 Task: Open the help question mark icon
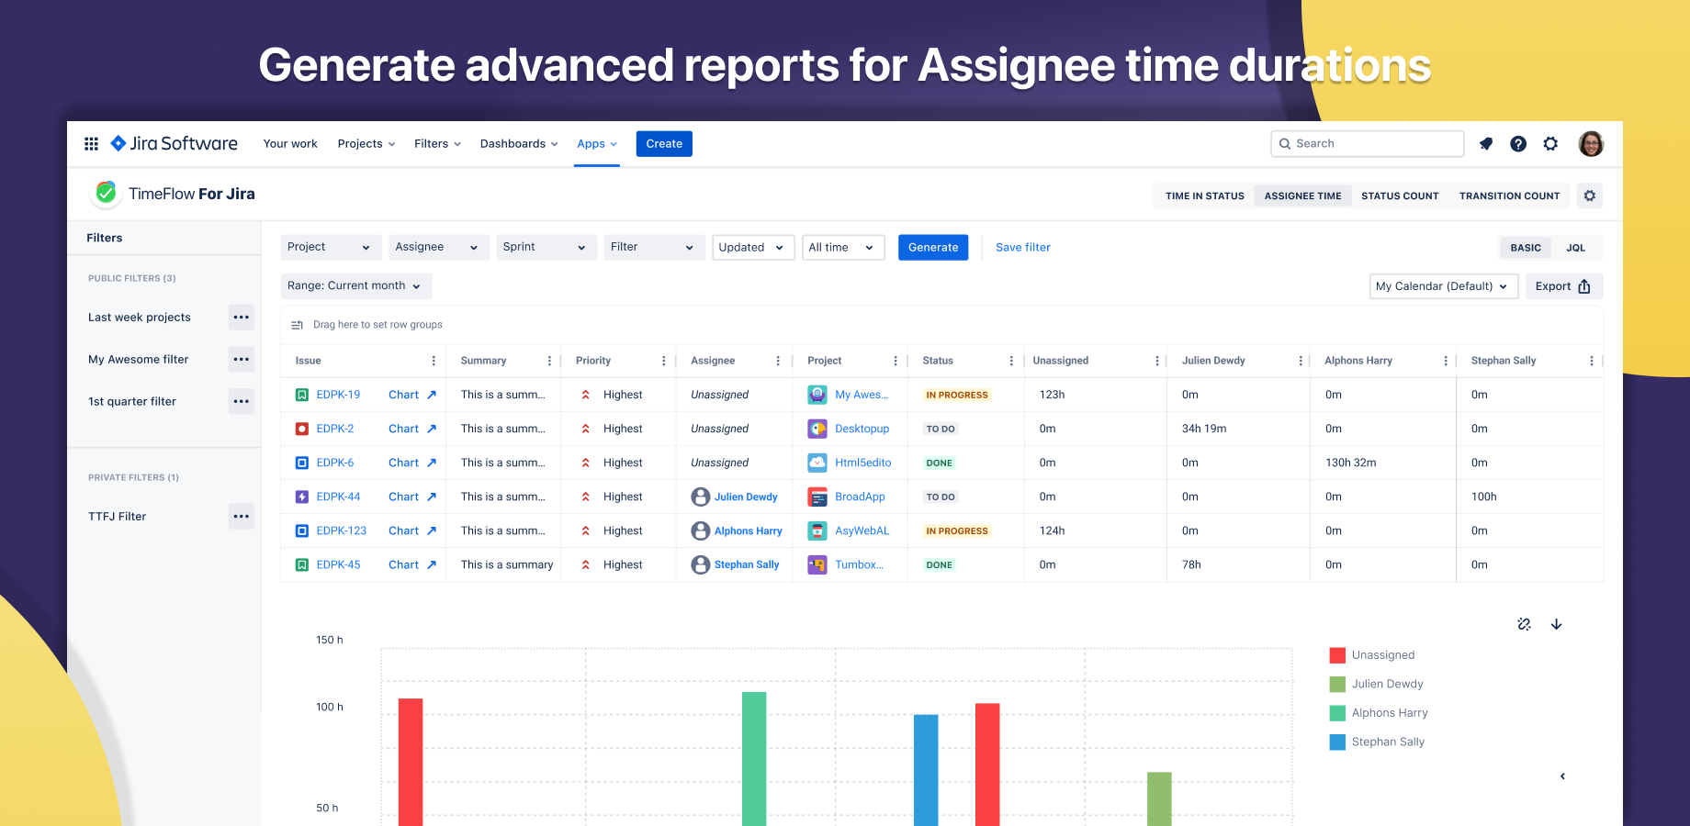(1518, 144)
